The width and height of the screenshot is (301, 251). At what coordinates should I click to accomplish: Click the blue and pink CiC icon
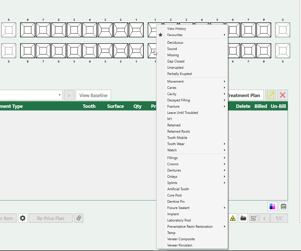[272, 206]
